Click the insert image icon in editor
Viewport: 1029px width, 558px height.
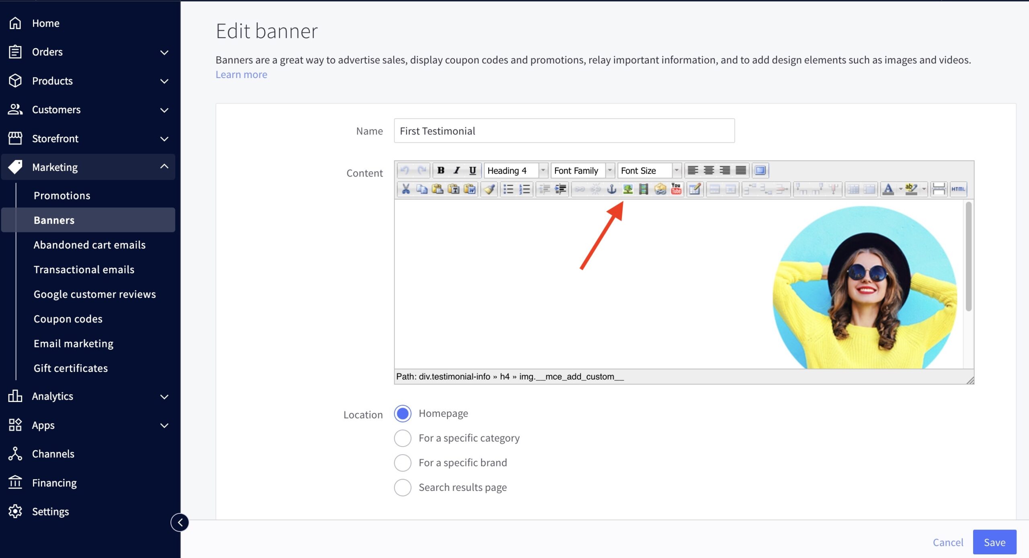coord(627,189)
